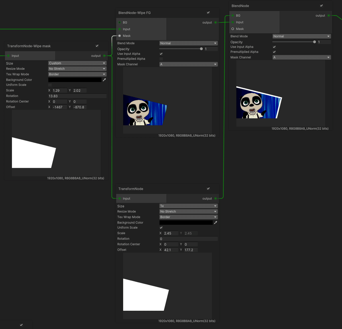The image size is (342, 329).
Task: Click Background Color swatch in Wipe mask
Action: click(75, 80)
